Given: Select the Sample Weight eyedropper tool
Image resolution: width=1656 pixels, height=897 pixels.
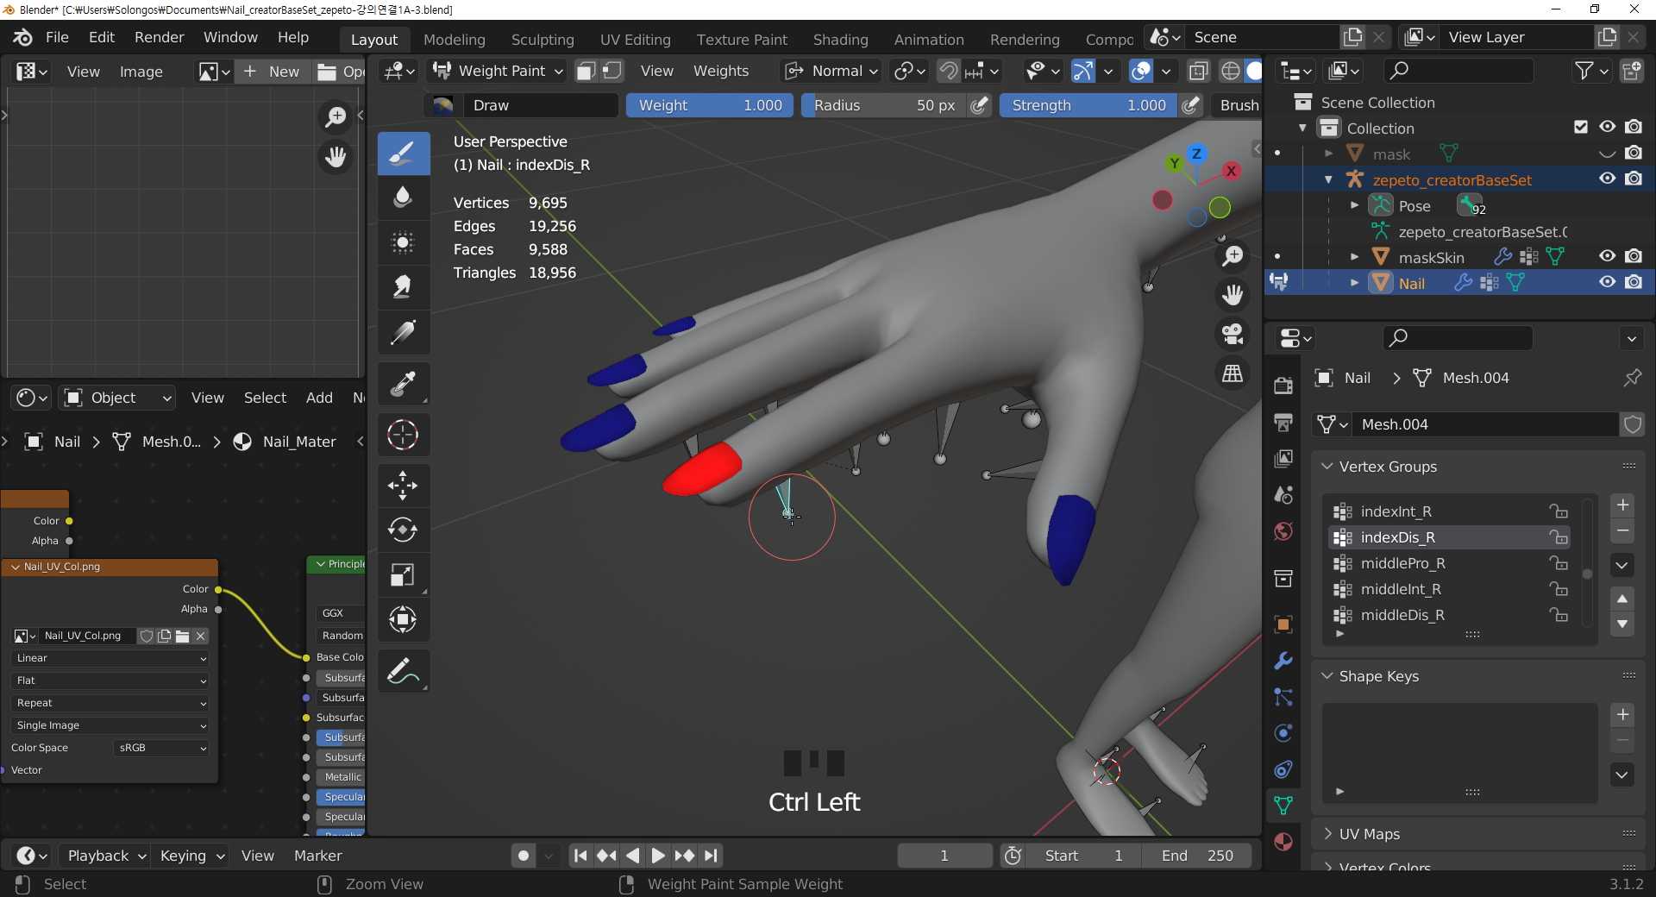Looking at the screenshot, I should (x=403, y=384).
